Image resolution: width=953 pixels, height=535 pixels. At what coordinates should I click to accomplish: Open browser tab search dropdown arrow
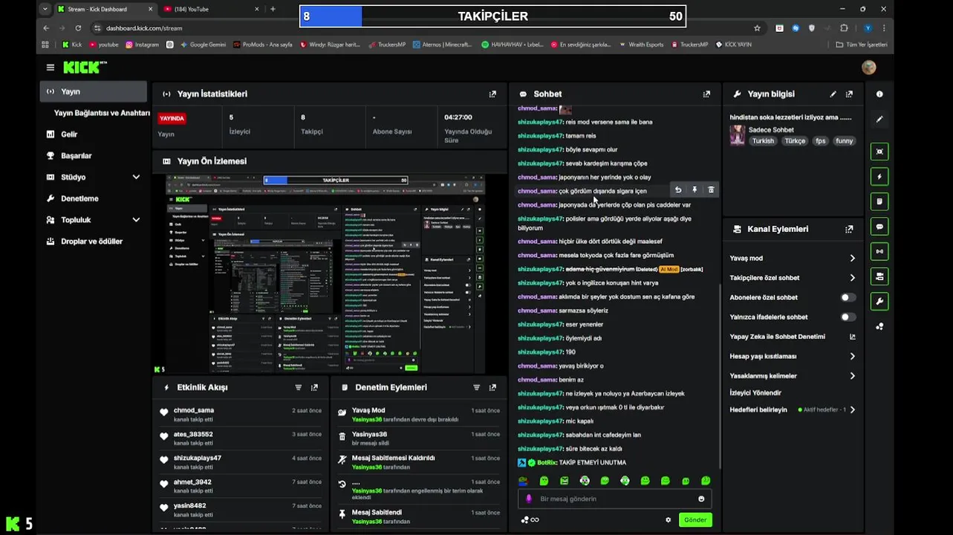(x=45, y=9)
